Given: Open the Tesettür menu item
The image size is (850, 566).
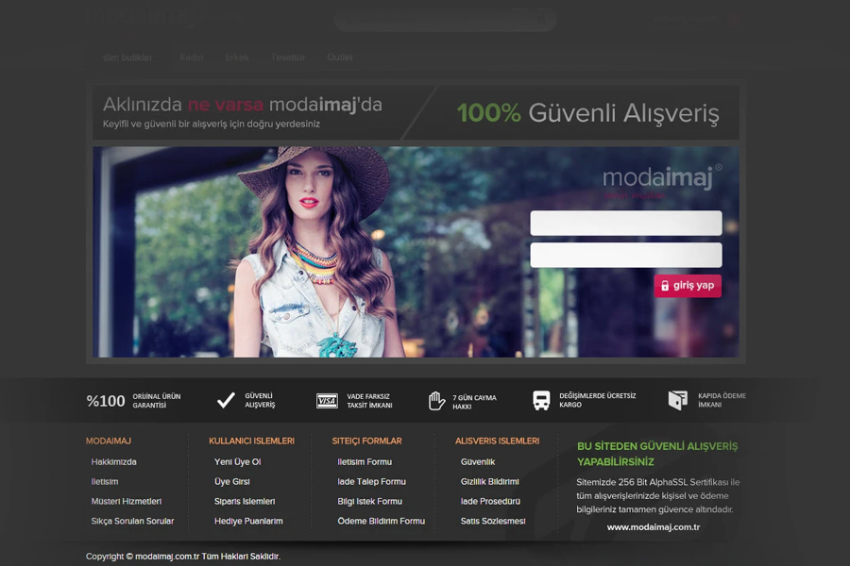Looking at the screenshot, I should tap(288, 57).
